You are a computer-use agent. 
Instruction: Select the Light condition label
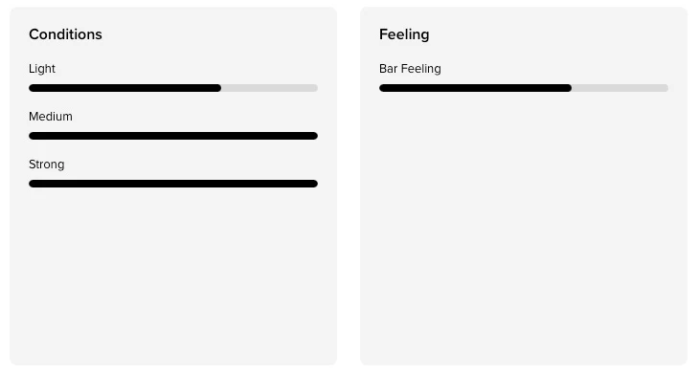point(42,69)
